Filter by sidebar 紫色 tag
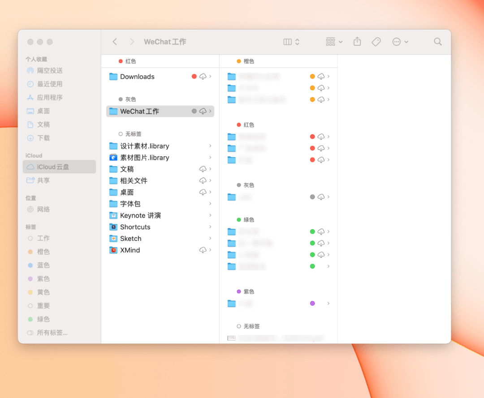 tap(59, 279)
